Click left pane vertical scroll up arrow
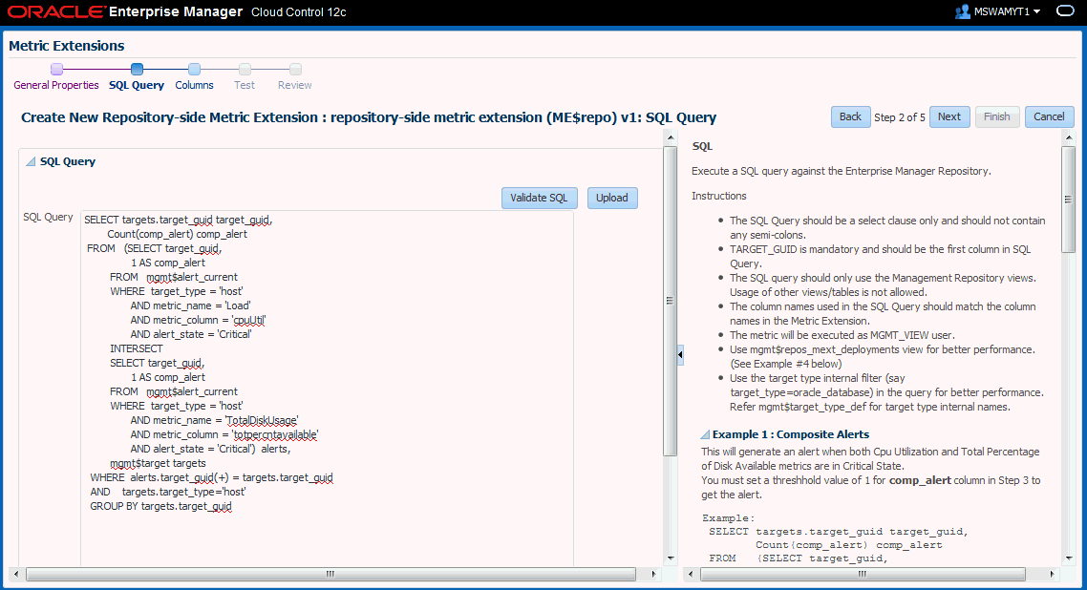Viewport: 1087px width, 590px height. [x=671, y=137]
